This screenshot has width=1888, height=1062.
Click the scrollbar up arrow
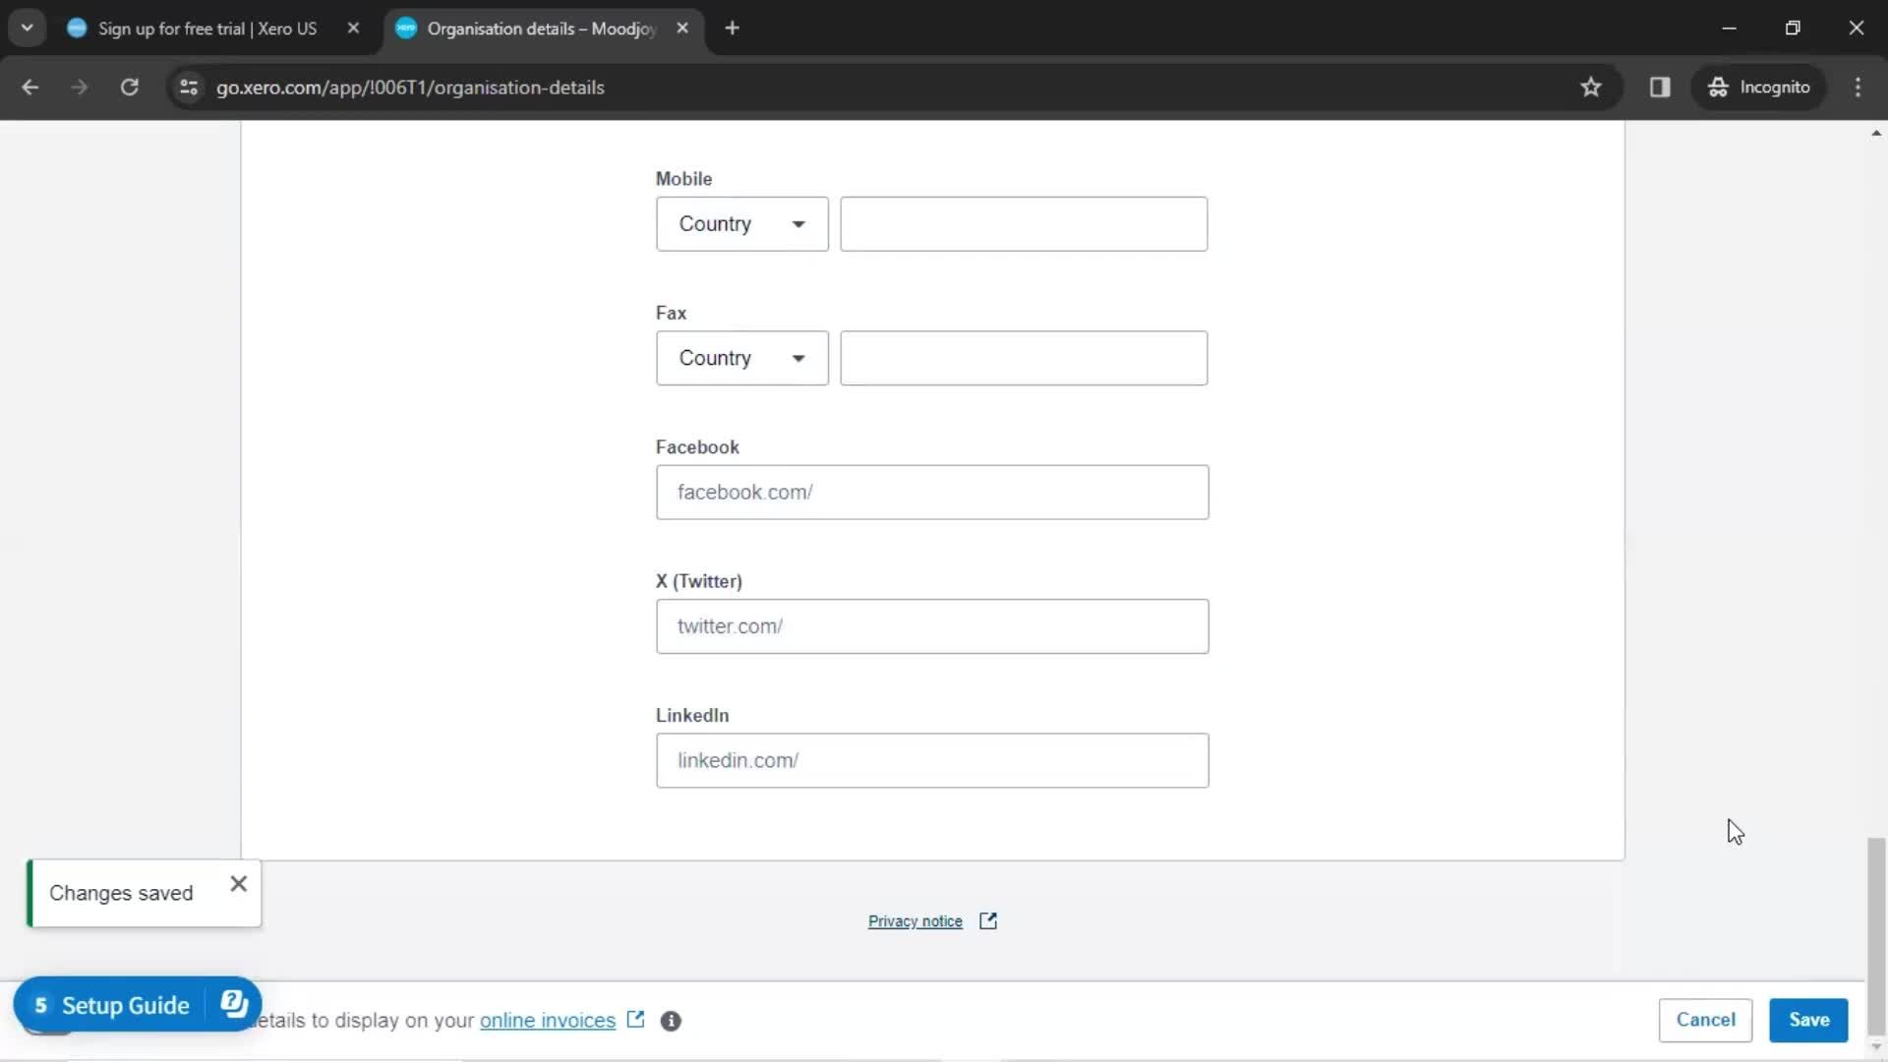(1876, 133)
